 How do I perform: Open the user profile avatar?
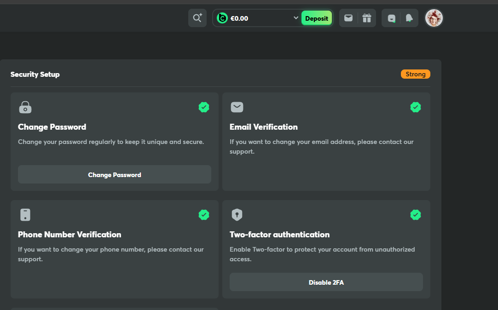[x=434, y=18]
